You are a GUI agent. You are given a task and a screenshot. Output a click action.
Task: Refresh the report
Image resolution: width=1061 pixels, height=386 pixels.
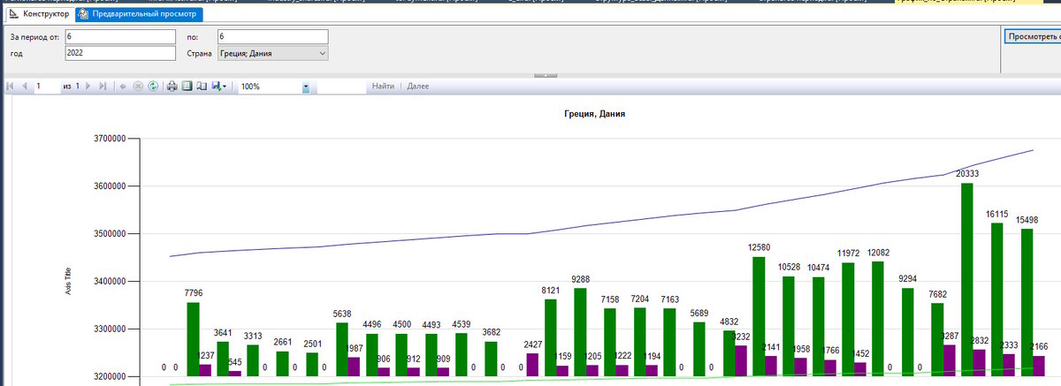(153, 87)
